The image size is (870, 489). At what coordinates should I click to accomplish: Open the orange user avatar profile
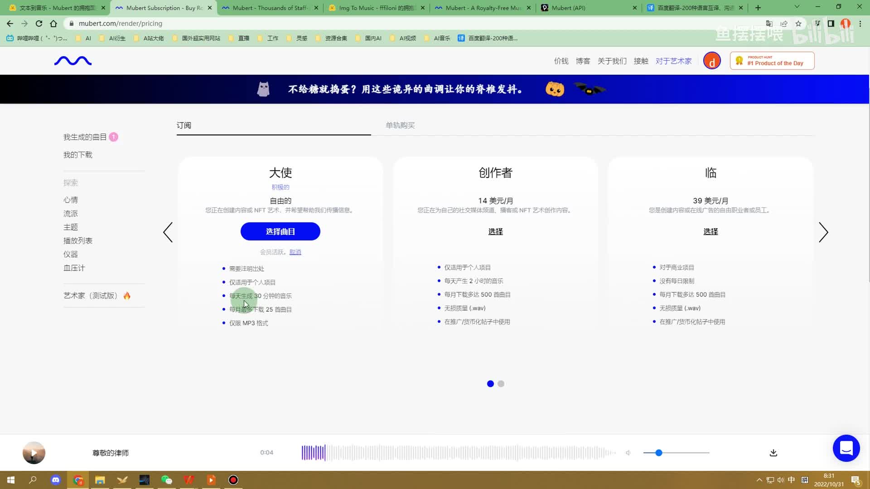(712, 61)
